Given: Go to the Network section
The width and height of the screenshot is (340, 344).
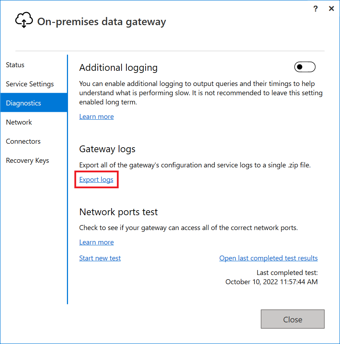Looking at the screenshot, I should click(x=19, y=122).
